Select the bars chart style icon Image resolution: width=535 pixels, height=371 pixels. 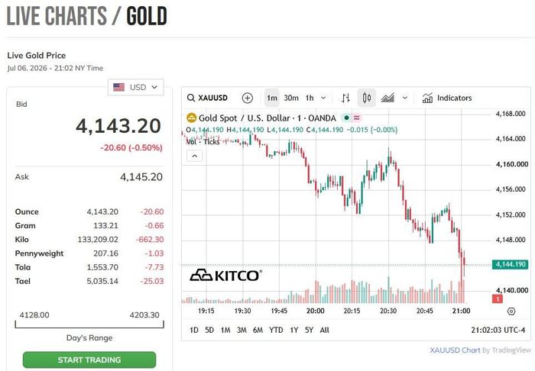[345, 98]
